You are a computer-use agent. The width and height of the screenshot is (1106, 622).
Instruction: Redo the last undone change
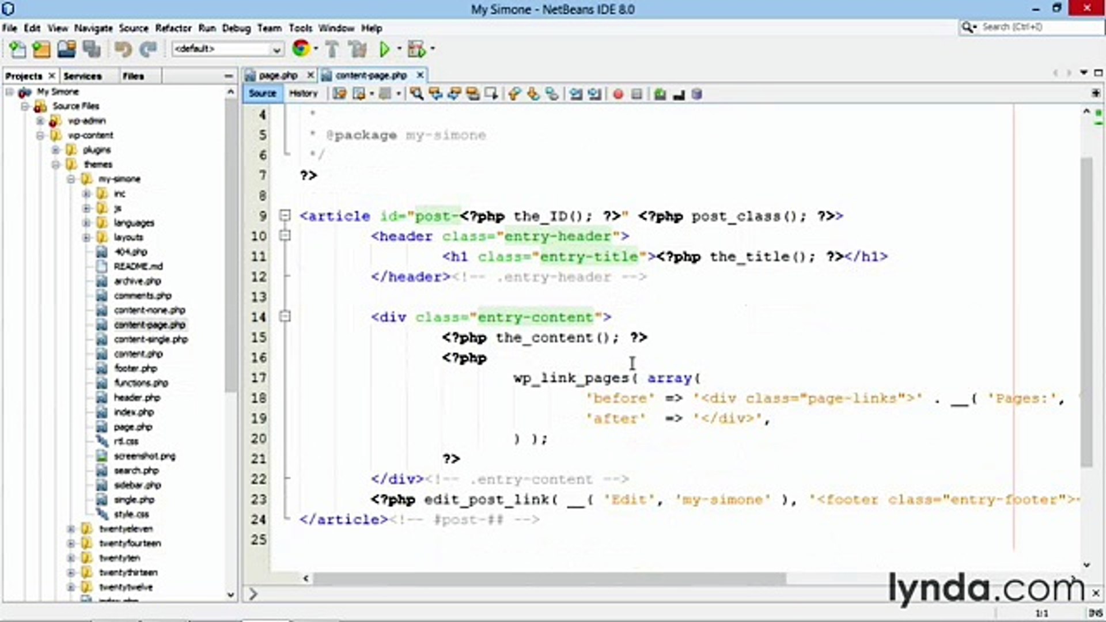tap(148, 49)
